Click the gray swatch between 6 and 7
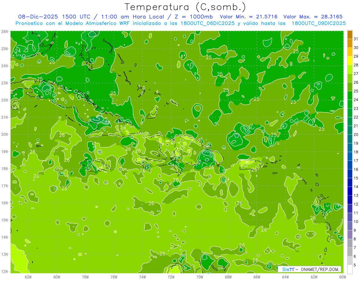This screenshot has width=364, height=281. [x=350, y=252]
